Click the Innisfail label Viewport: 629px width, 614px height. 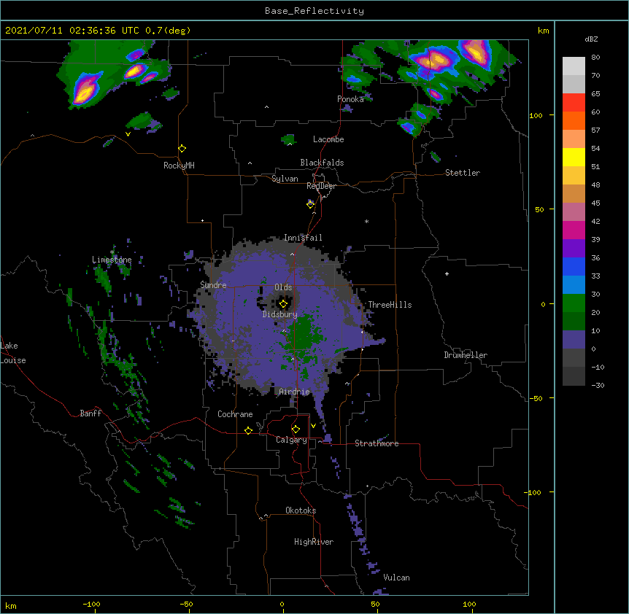[303, 238]
